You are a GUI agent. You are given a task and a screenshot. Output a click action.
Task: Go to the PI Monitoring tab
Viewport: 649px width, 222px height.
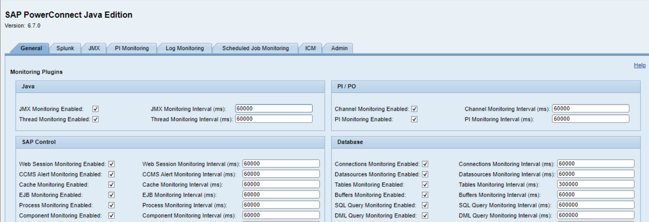tap(132, 48)
